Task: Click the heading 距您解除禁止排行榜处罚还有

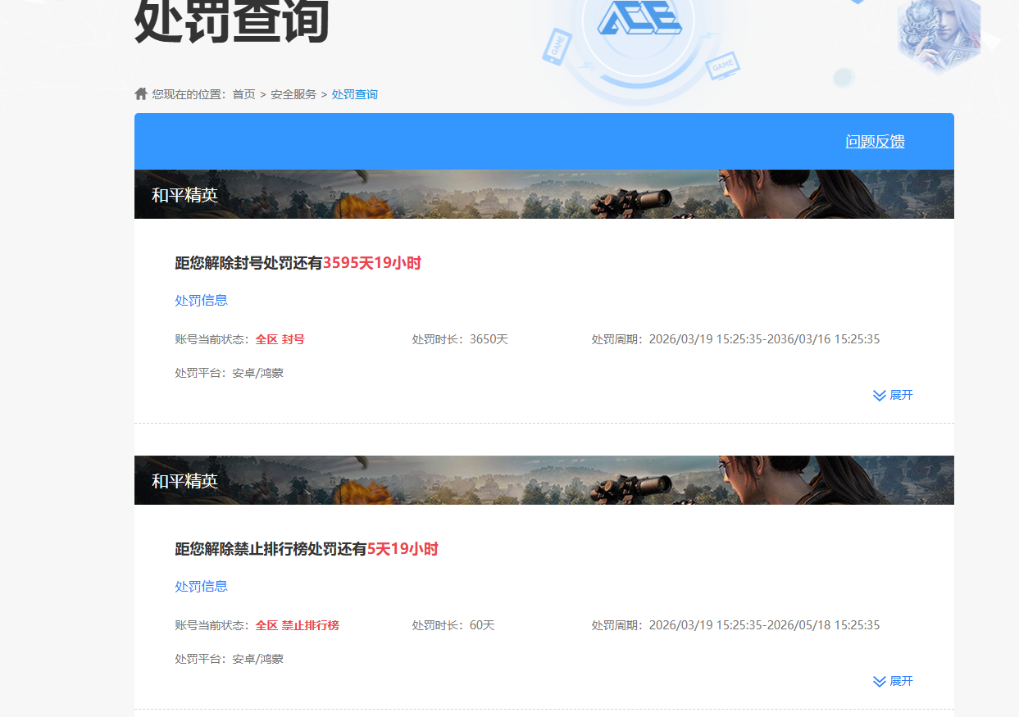Action: pos(271,549)
